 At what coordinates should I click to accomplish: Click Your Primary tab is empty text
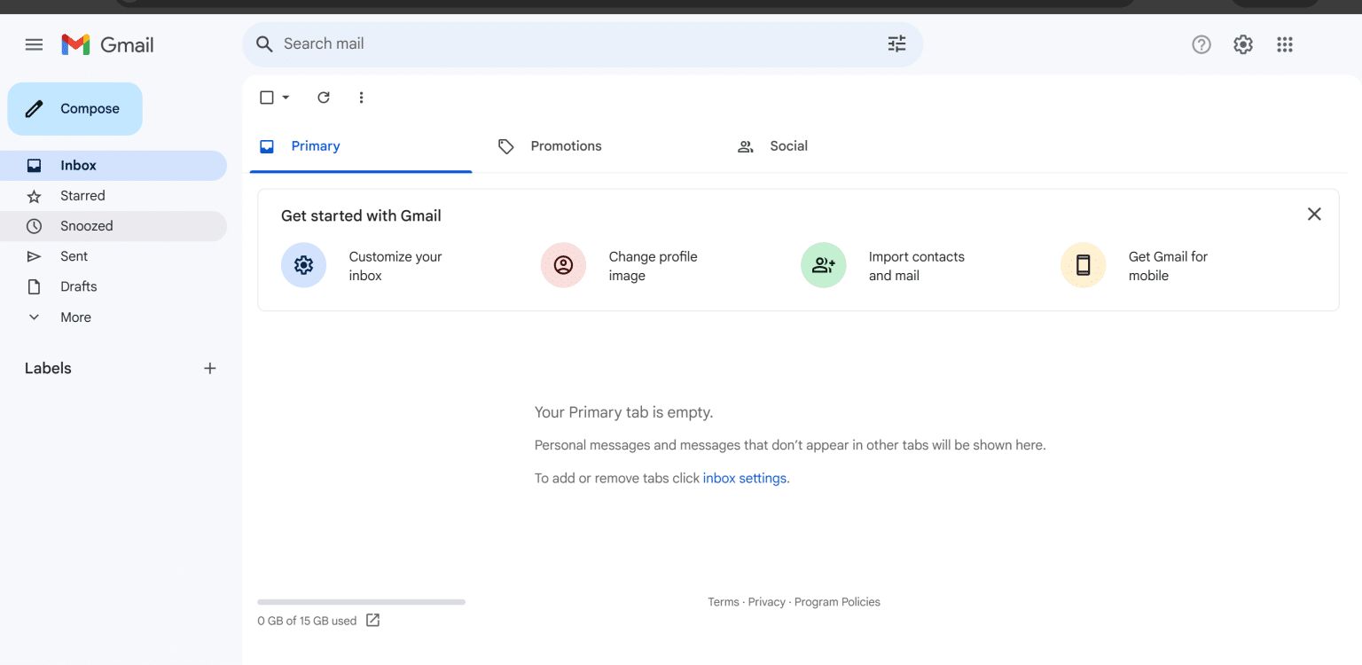click(623, 412)
